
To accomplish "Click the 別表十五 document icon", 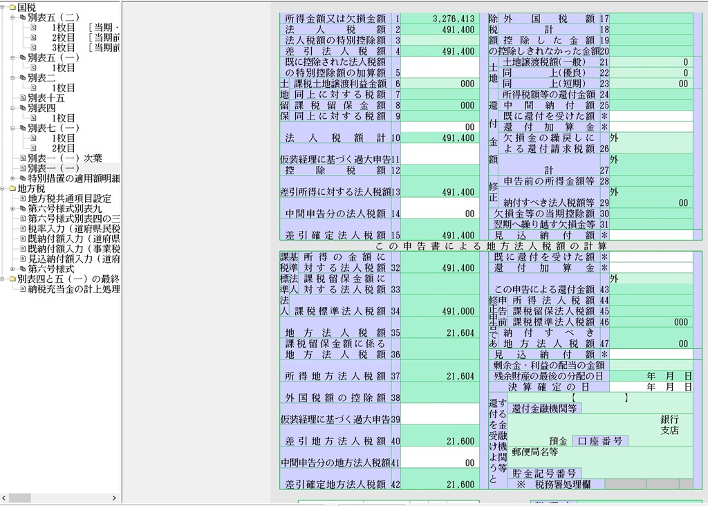I will (22, 98).
